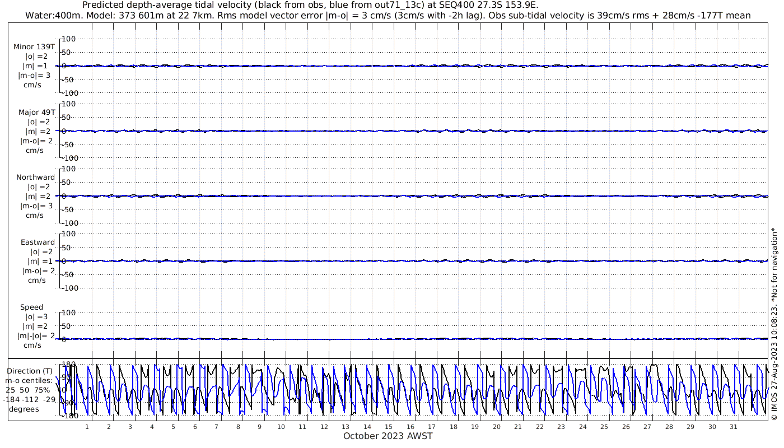Image resolution: width=784 pixels, height=448 pixels.
Task: Click the IMOS copyright 'Not for navigation' text
Action: [774, 323]
